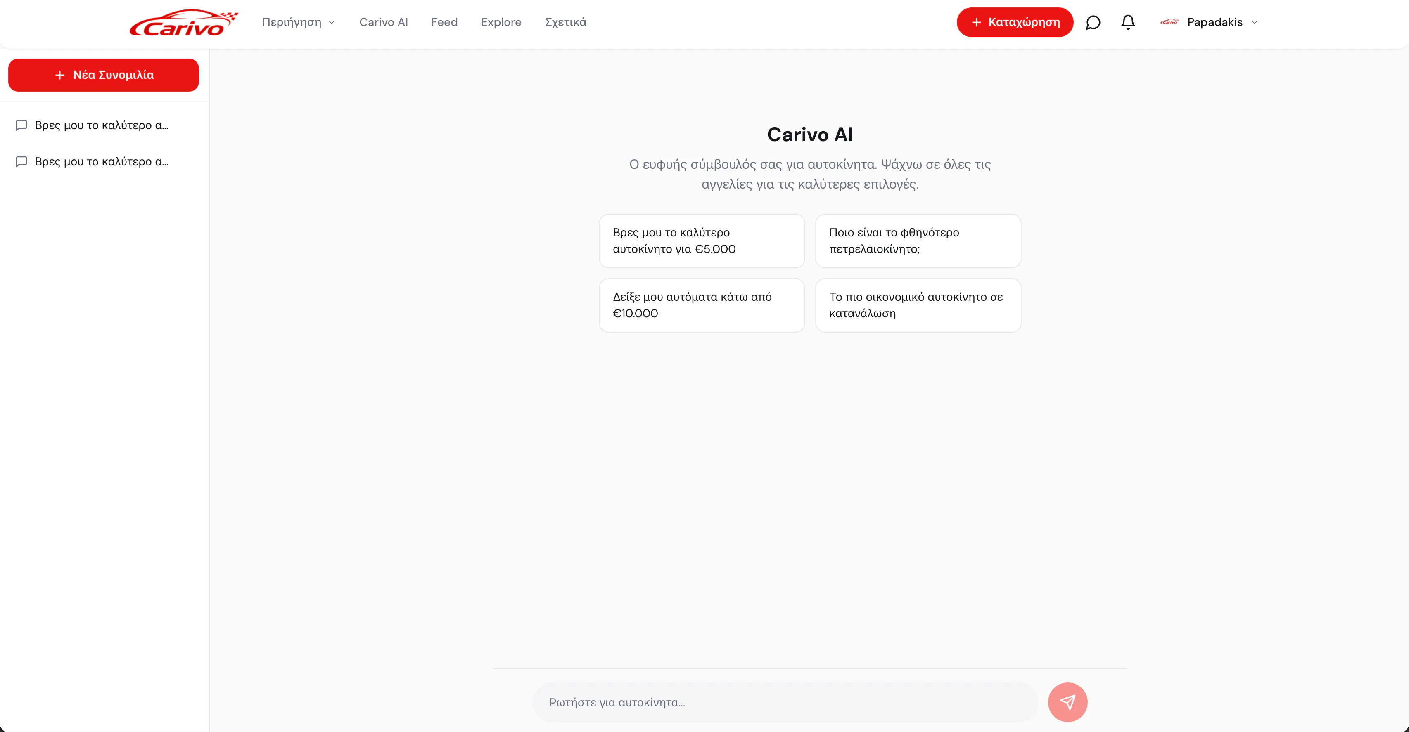Click the Καταχώρηση button
Viewport: 1409px width, 732px height.
(x=1015, y=22)
